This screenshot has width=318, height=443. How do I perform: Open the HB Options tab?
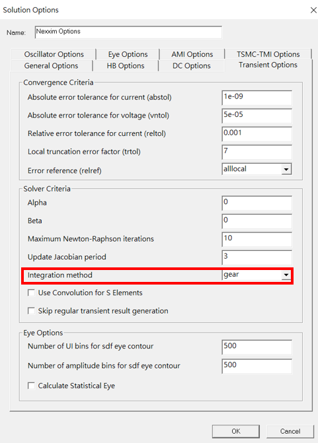click(x=126, y=65)
